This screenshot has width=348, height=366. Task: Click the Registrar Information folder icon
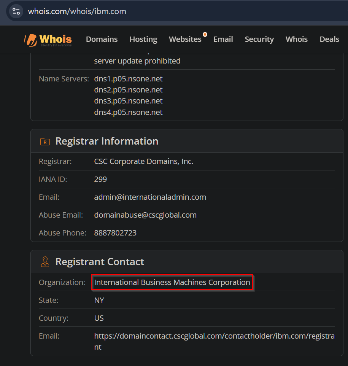45,142
